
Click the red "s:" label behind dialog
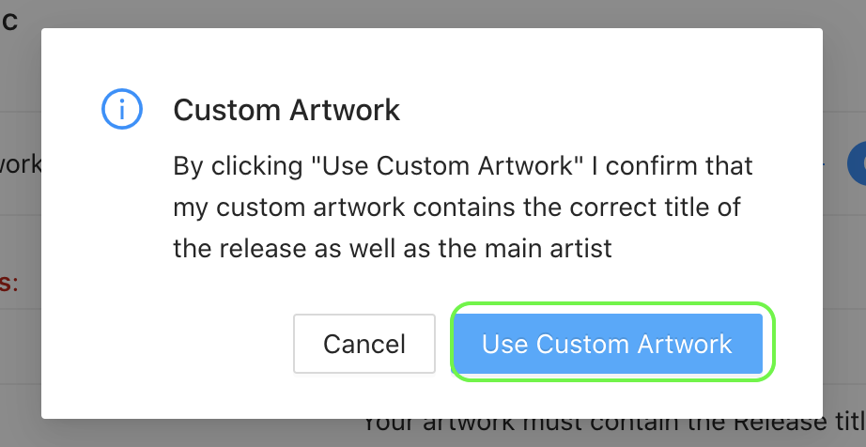pyautogui.click(x=9, y=284)
